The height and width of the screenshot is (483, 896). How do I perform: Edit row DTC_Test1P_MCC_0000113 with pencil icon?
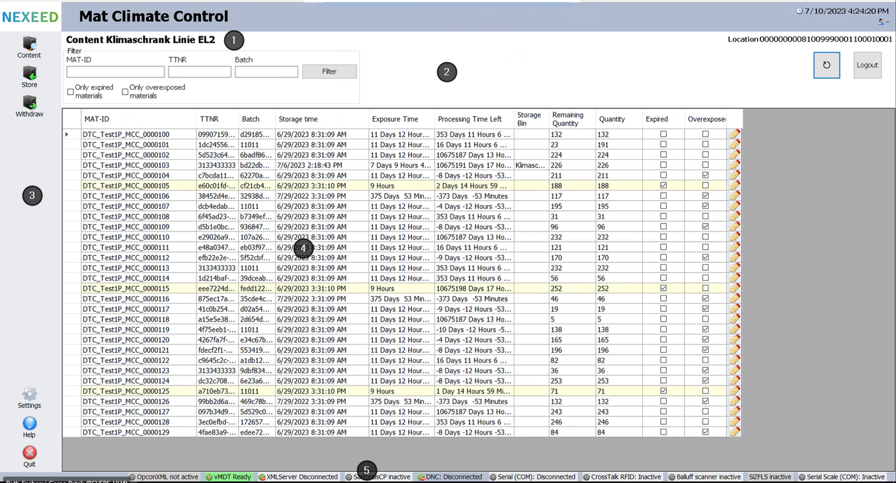(735, 268)
